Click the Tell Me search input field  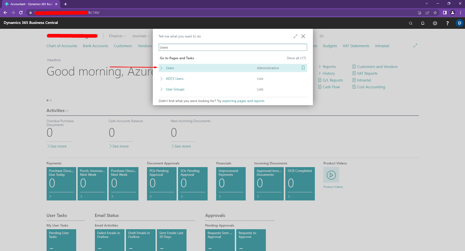233,47
